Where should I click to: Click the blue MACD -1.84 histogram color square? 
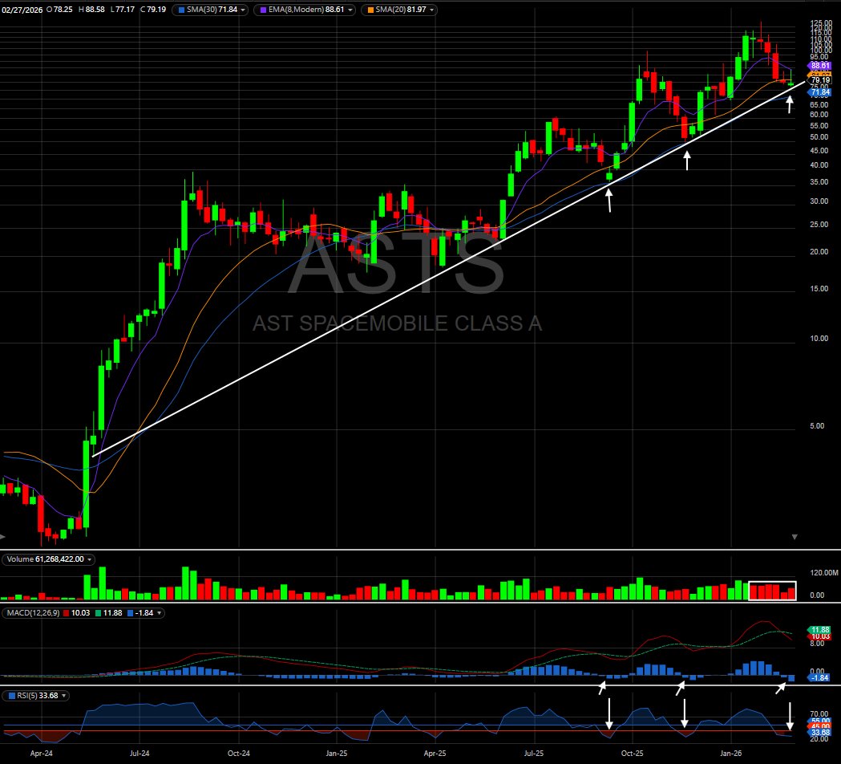(131, 613)
